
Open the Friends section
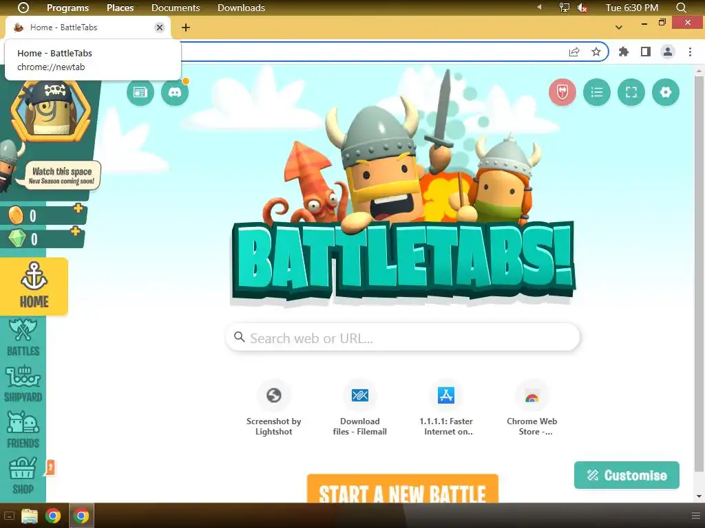point(23,430)
